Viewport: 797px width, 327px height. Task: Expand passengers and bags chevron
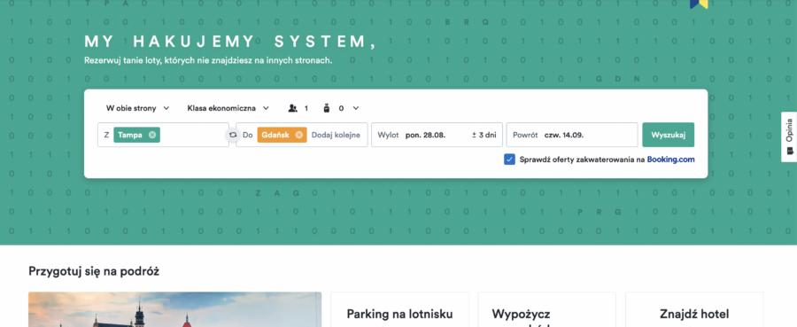pyautogui.click(x=356, y=108)
